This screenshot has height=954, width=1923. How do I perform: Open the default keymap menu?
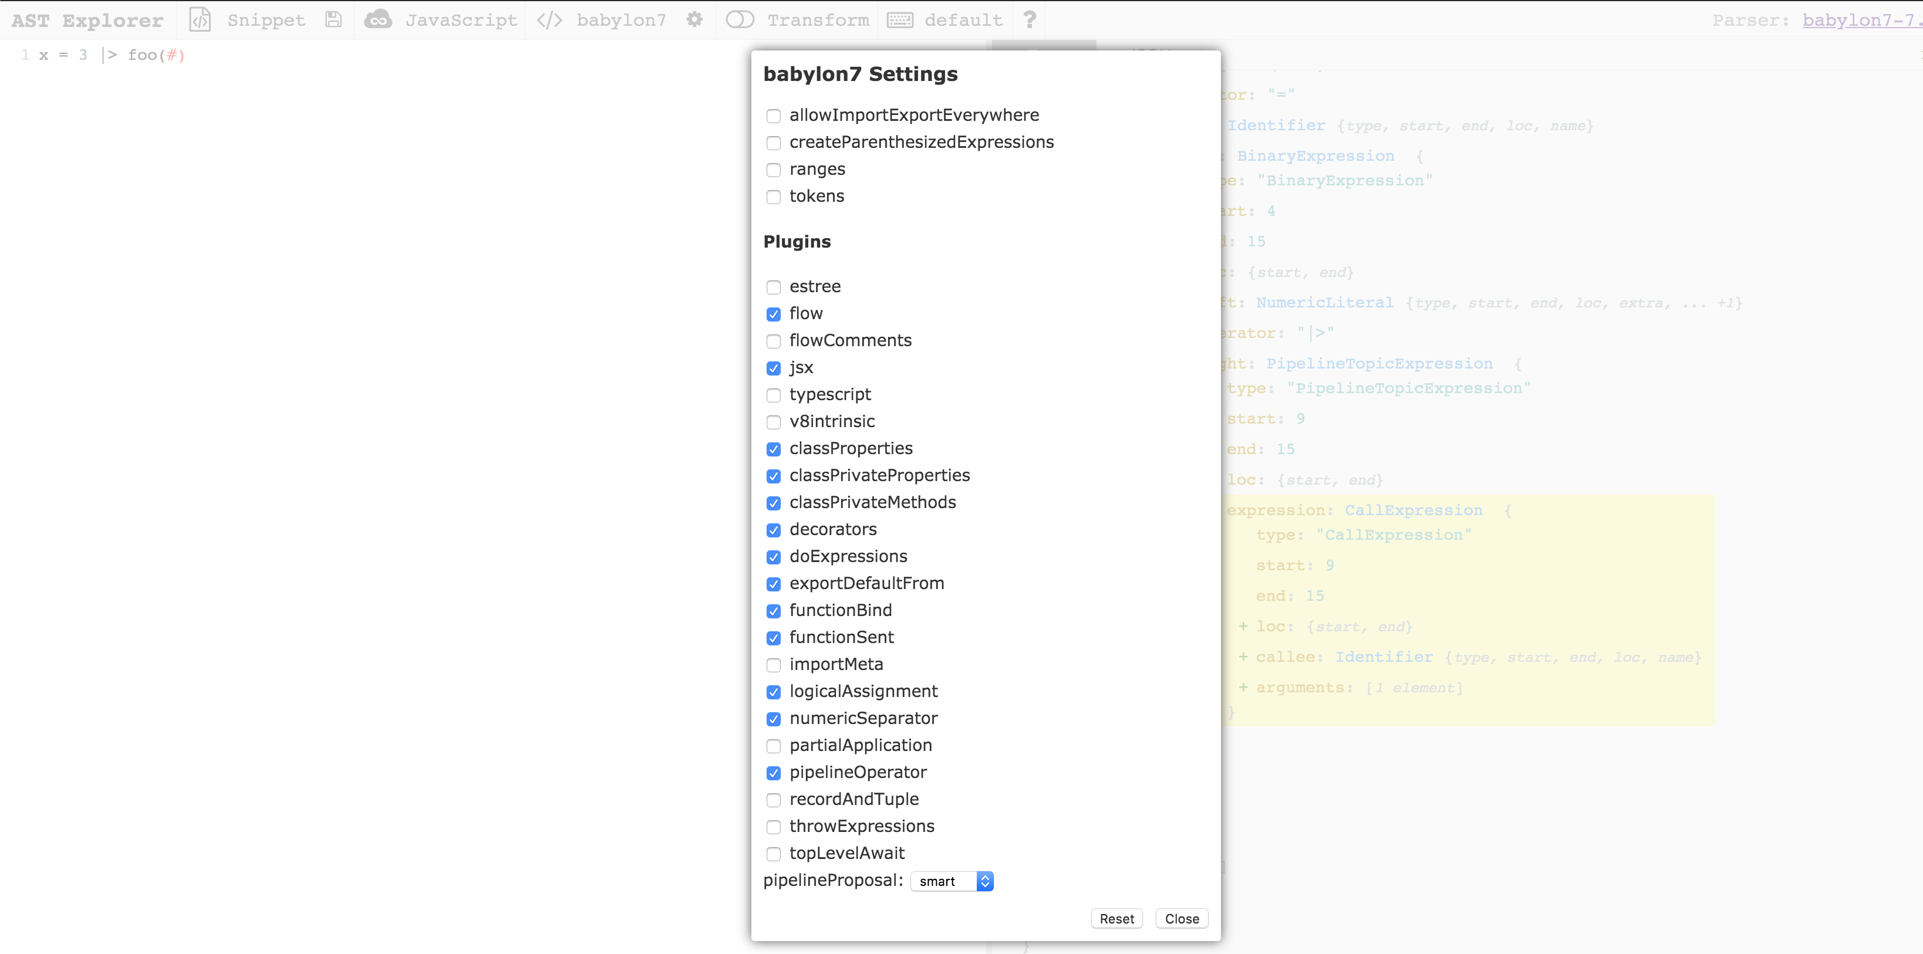tap(963, 20)
